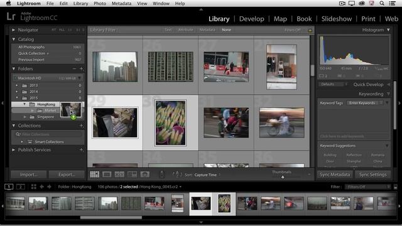Viewport: 402px width, 226px height.
Task: Switch to the Develop module
Action: 251,19
